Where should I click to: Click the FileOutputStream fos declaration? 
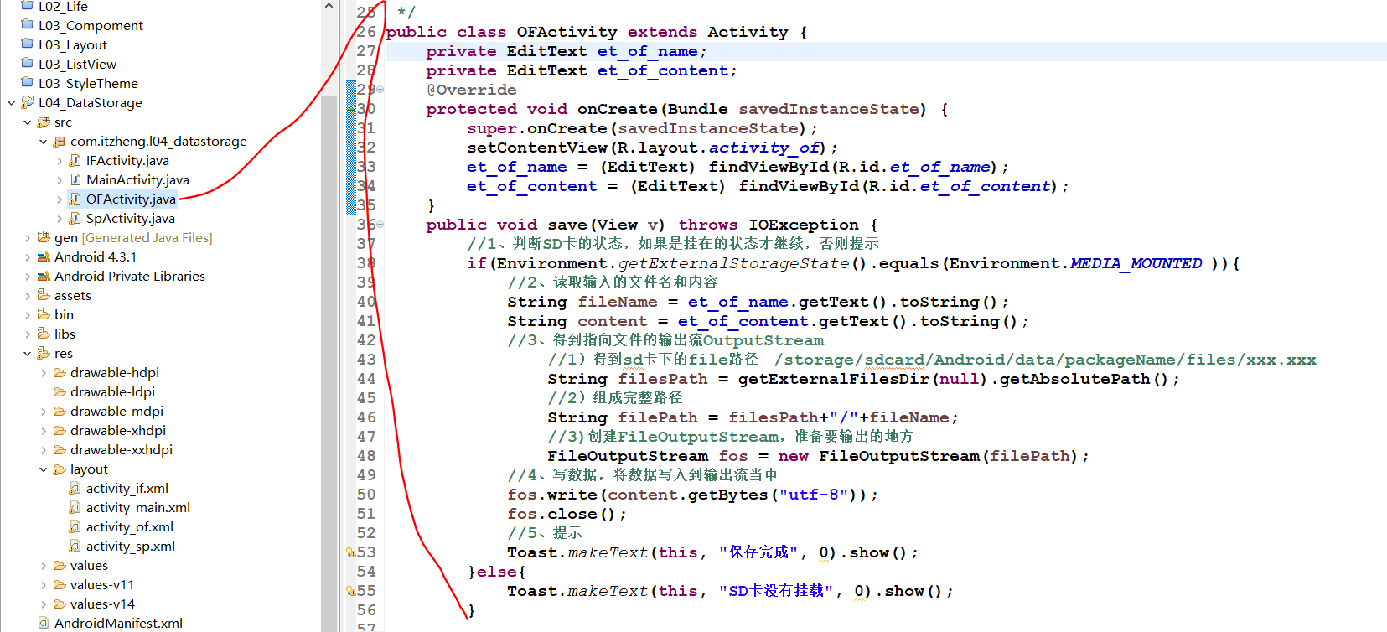tap(818, 456)
